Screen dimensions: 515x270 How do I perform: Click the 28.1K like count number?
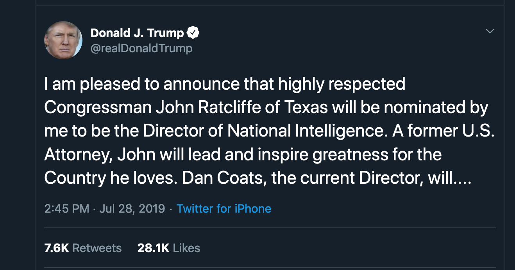(x=153, y=248)
